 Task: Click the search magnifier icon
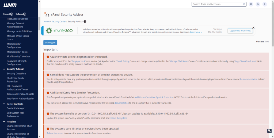244,4
